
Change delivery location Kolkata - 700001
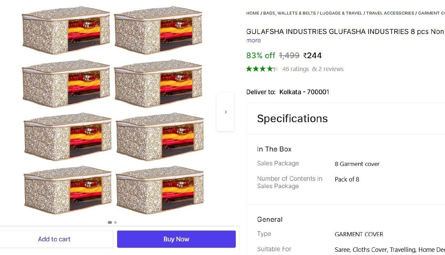(x=304, y=92)
